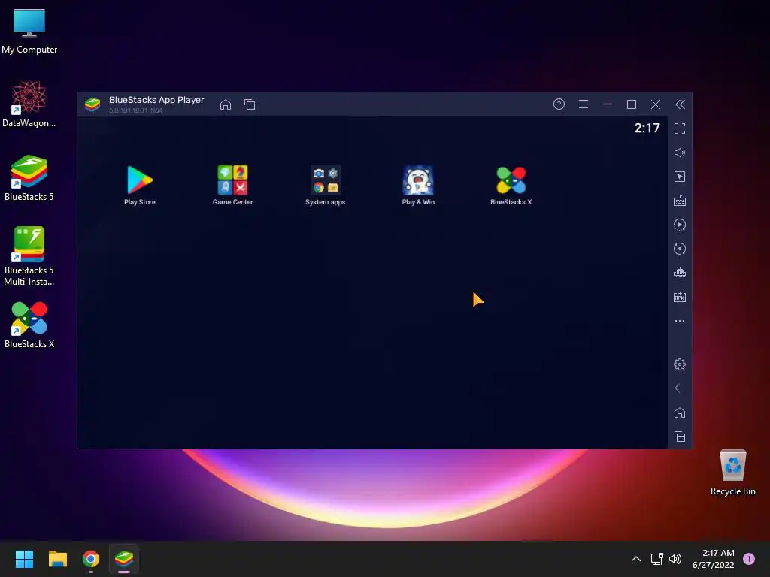Image resolution: width=770 pixels, height=577 pixels.
Task: Open the Windows Start menu
Action: pos(24,559)
